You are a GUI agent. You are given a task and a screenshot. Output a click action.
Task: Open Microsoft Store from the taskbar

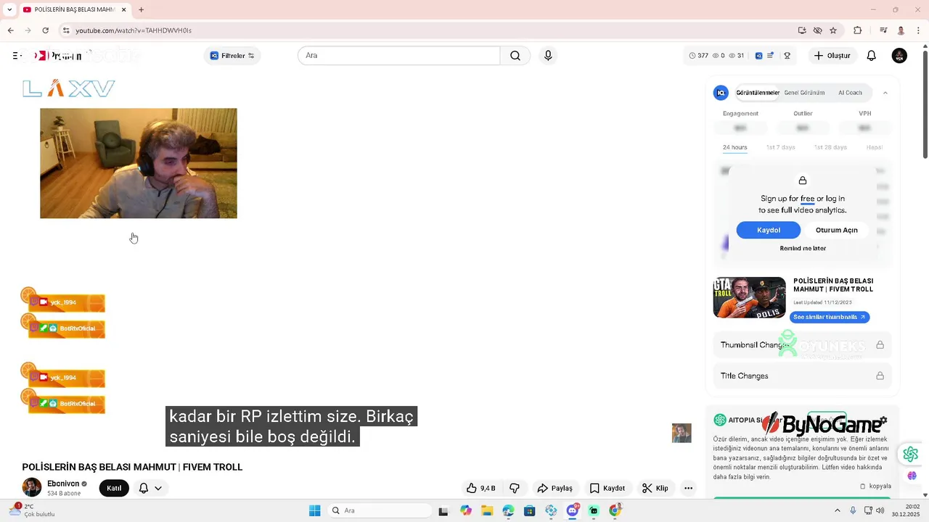[530, 510]
